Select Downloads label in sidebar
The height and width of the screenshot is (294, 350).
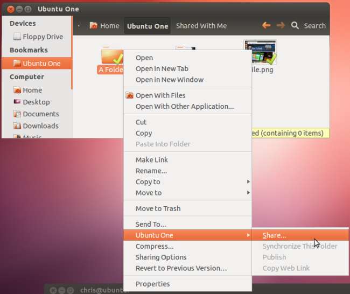point(40,125)
